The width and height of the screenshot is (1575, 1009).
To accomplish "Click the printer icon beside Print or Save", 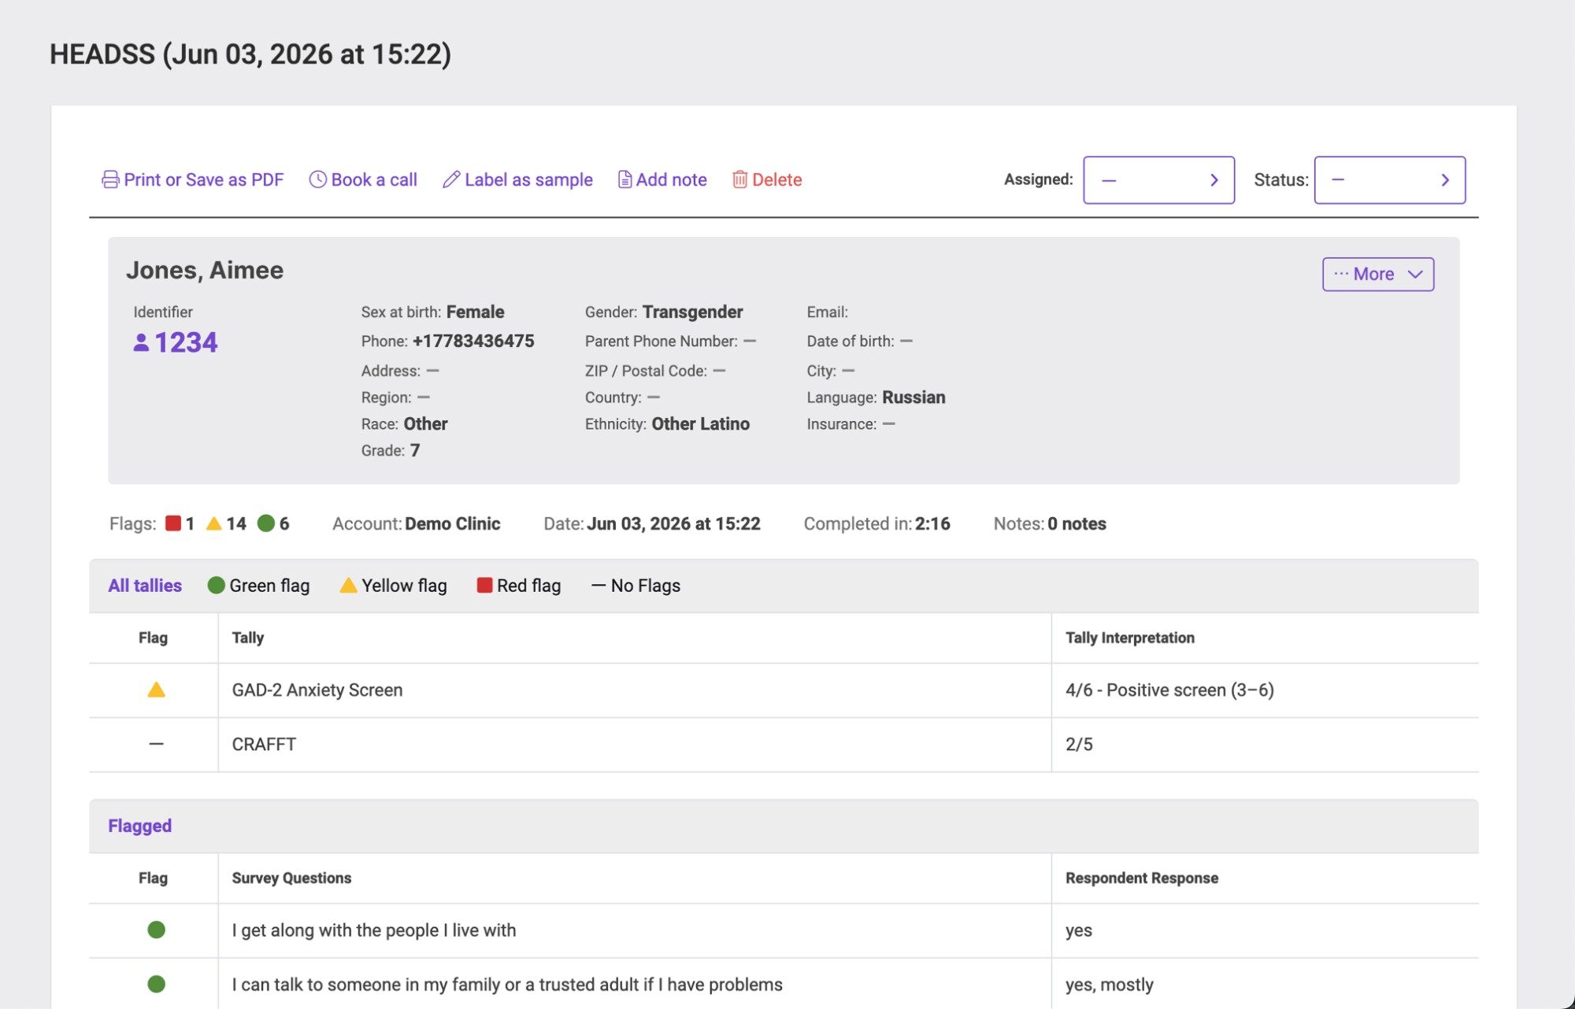I will [x=110, y=179].
